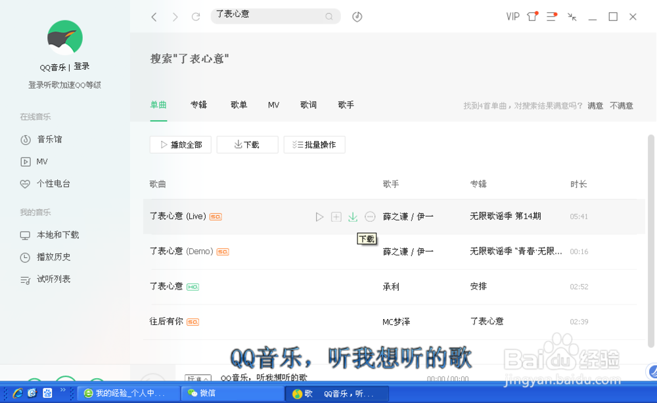Click the magnifier search icon
Viewport: 657px width, 403px height.
point(329,16)
